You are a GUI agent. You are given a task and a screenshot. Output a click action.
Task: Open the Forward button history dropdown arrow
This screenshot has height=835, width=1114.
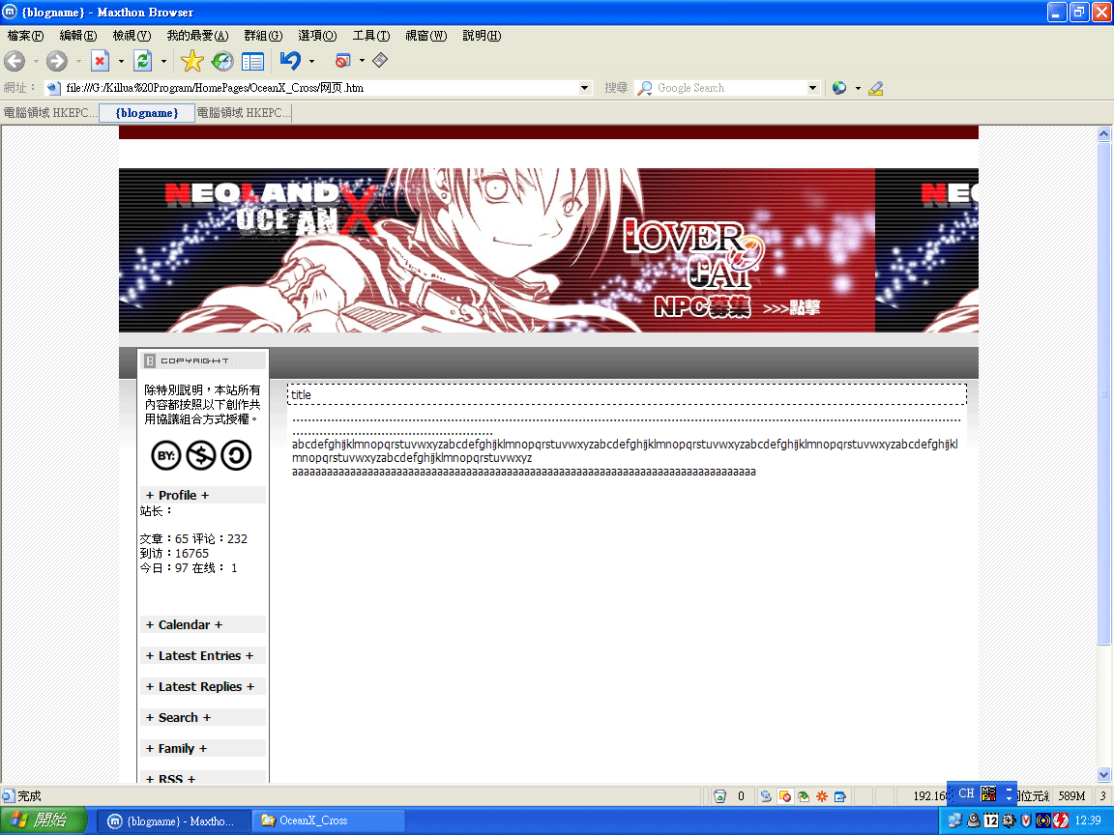click(78, 62)
